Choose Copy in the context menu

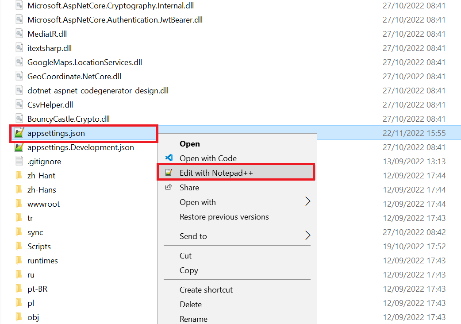[x=189, y=270]
